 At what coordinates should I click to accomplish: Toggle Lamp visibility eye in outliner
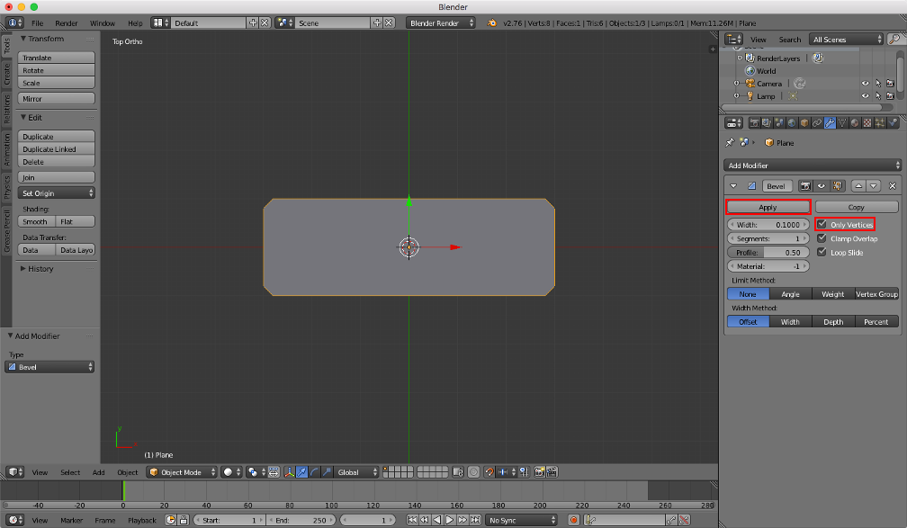click(x=866, y=96)
